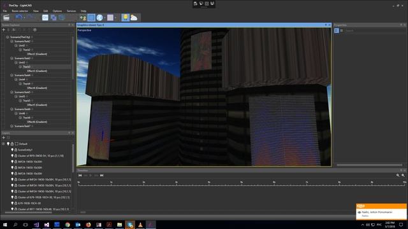Click the Redo arrow in the toolbar
408x229 pixels.
pyautogui.click(x=30, y=17)
